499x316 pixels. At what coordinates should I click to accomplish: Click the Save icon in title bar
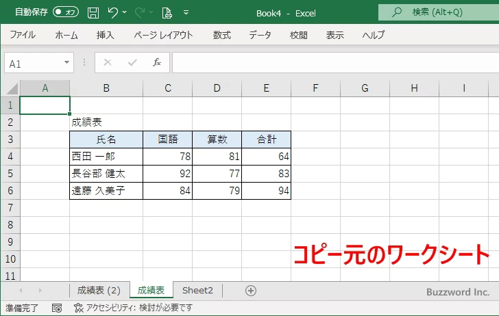[x=93, y=12]
